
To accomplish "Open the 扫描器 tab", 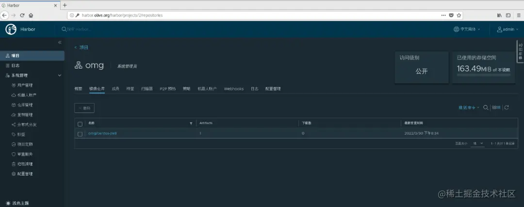I will tap(147, 89).
